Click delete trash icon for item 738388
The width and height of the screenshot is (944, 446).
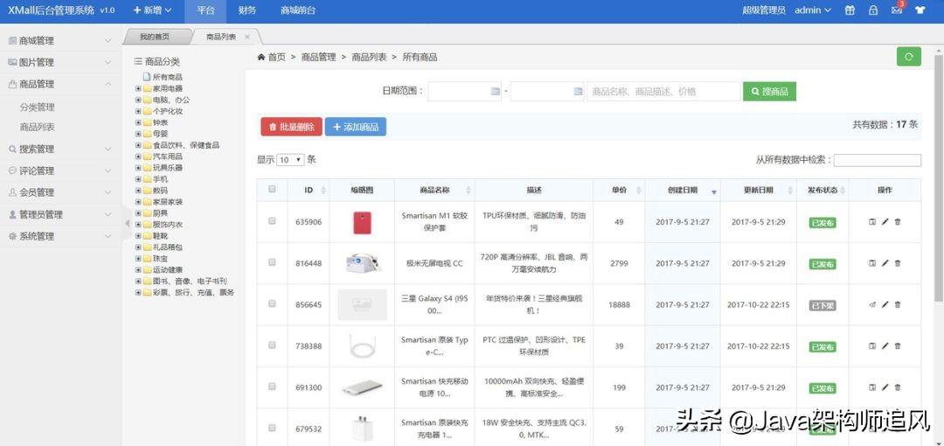[898, 346]
